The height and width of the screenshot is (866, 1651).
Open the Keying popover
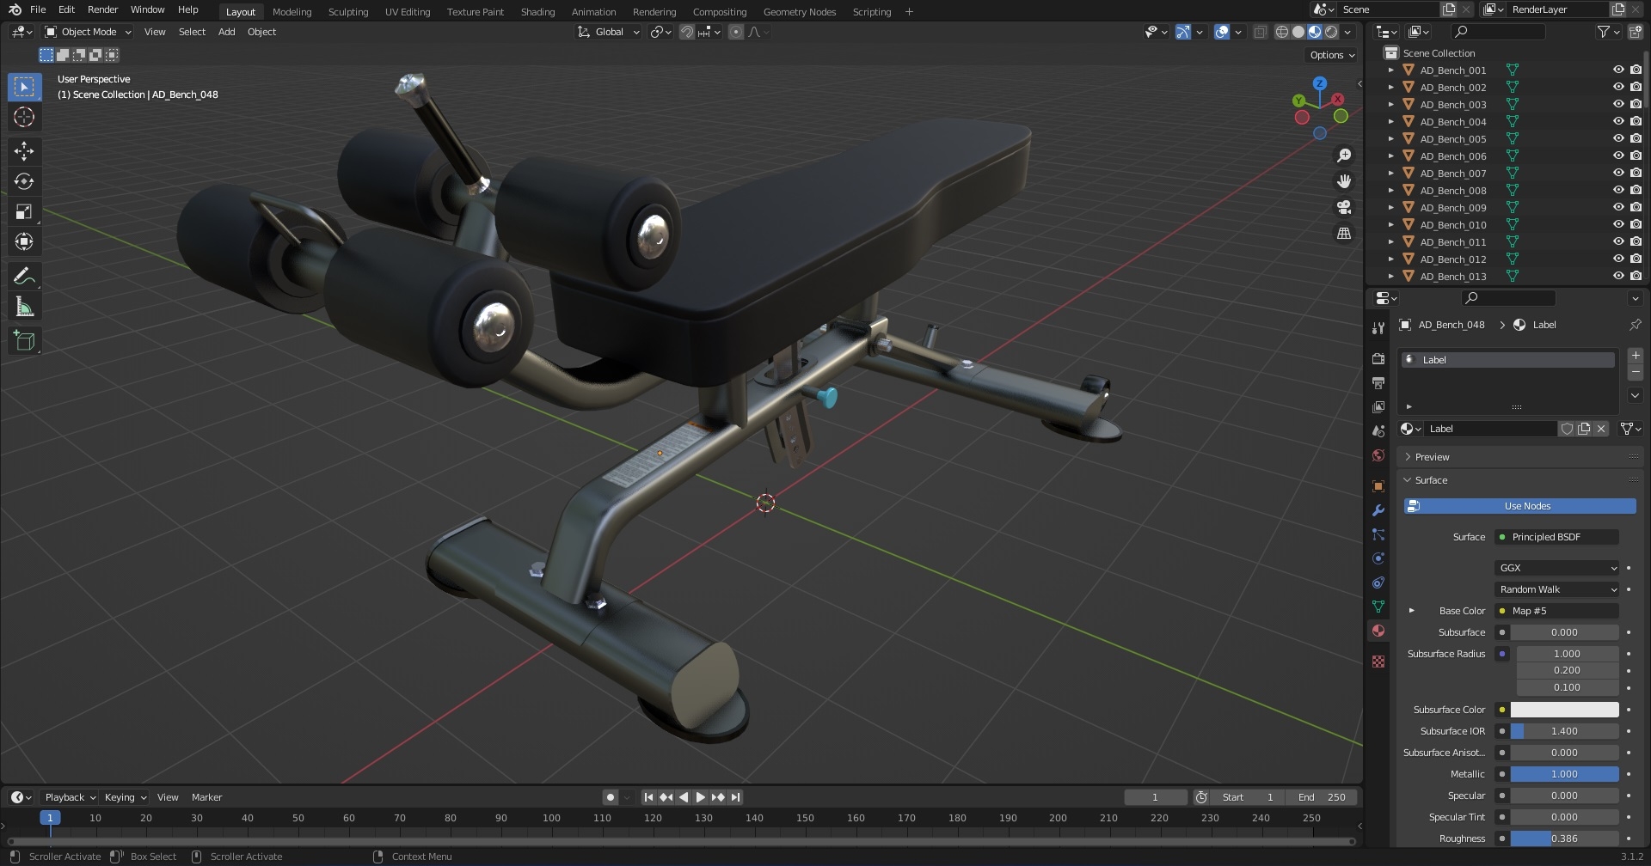coord(125,797)
